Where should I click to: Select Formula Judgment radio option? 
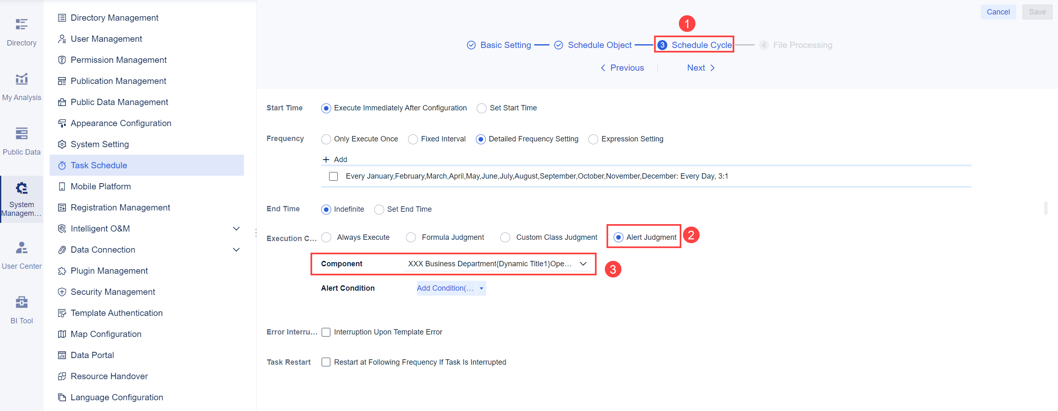point(411,237)
